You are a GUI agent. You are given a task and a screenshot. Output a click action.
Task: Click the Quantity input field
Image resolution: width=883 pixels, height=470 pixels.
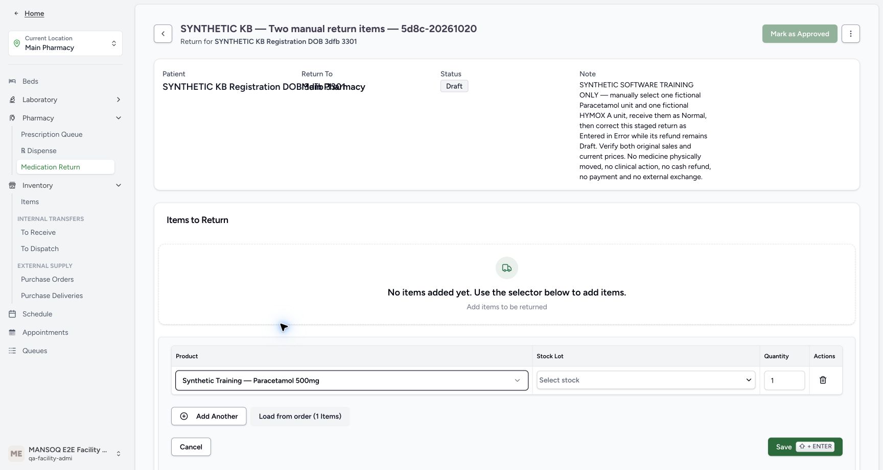tap(784, 380)
